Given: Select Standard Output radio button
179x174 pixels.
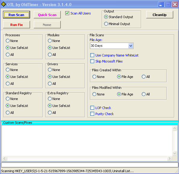Looking at the screenshot, I should click(106, 17).
